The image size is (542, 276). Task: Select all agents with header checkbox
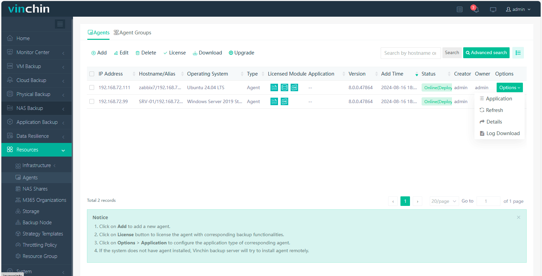(92, 74)
